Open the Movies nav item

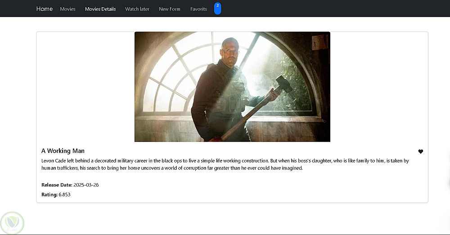click(x=68, y=9)
